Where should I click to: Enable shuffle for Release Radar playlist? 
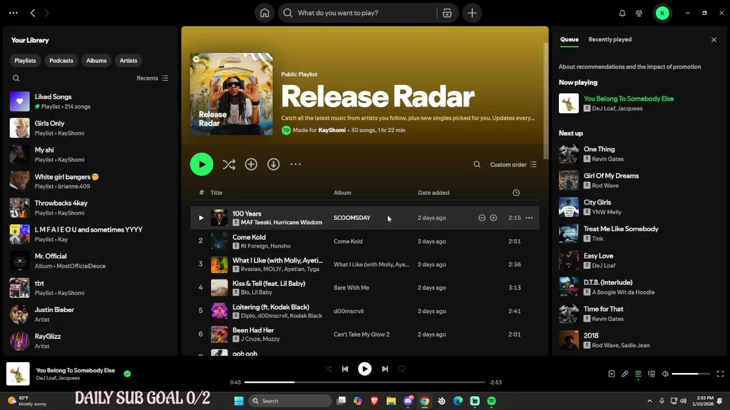coord(229,165)
